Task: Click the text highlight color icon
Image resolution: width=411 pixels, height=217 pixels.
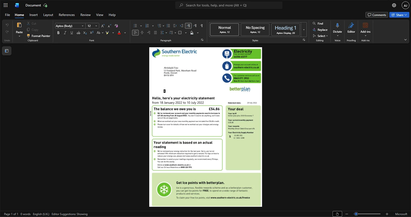Action: [107, 33]
